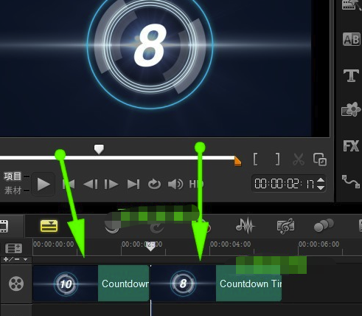
Task: Open the Transitions (AB) library panel
Action: 352,40
